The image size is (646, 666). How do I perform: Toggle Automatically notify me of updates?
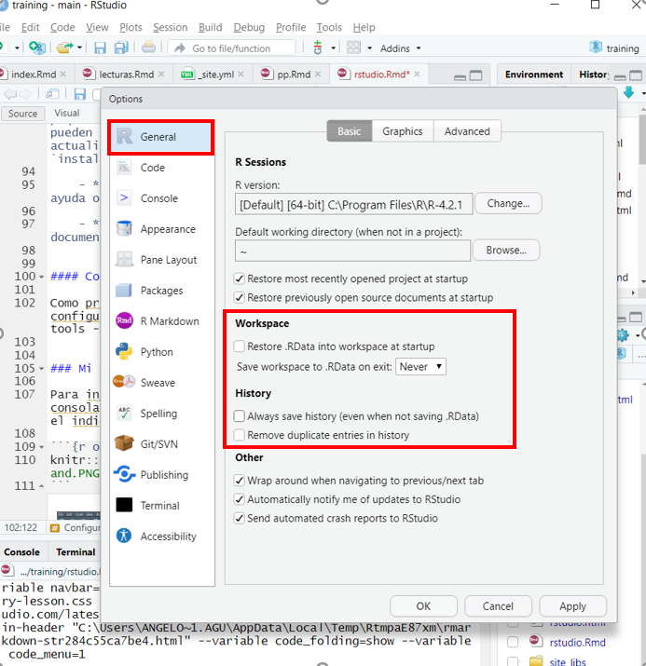(x=240, y=499)
